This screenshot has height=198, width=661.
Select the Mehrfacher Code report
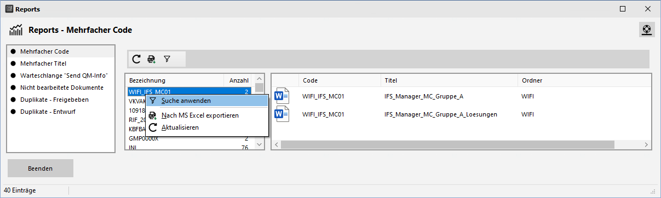pyautogui.click(x=60, y=51)
